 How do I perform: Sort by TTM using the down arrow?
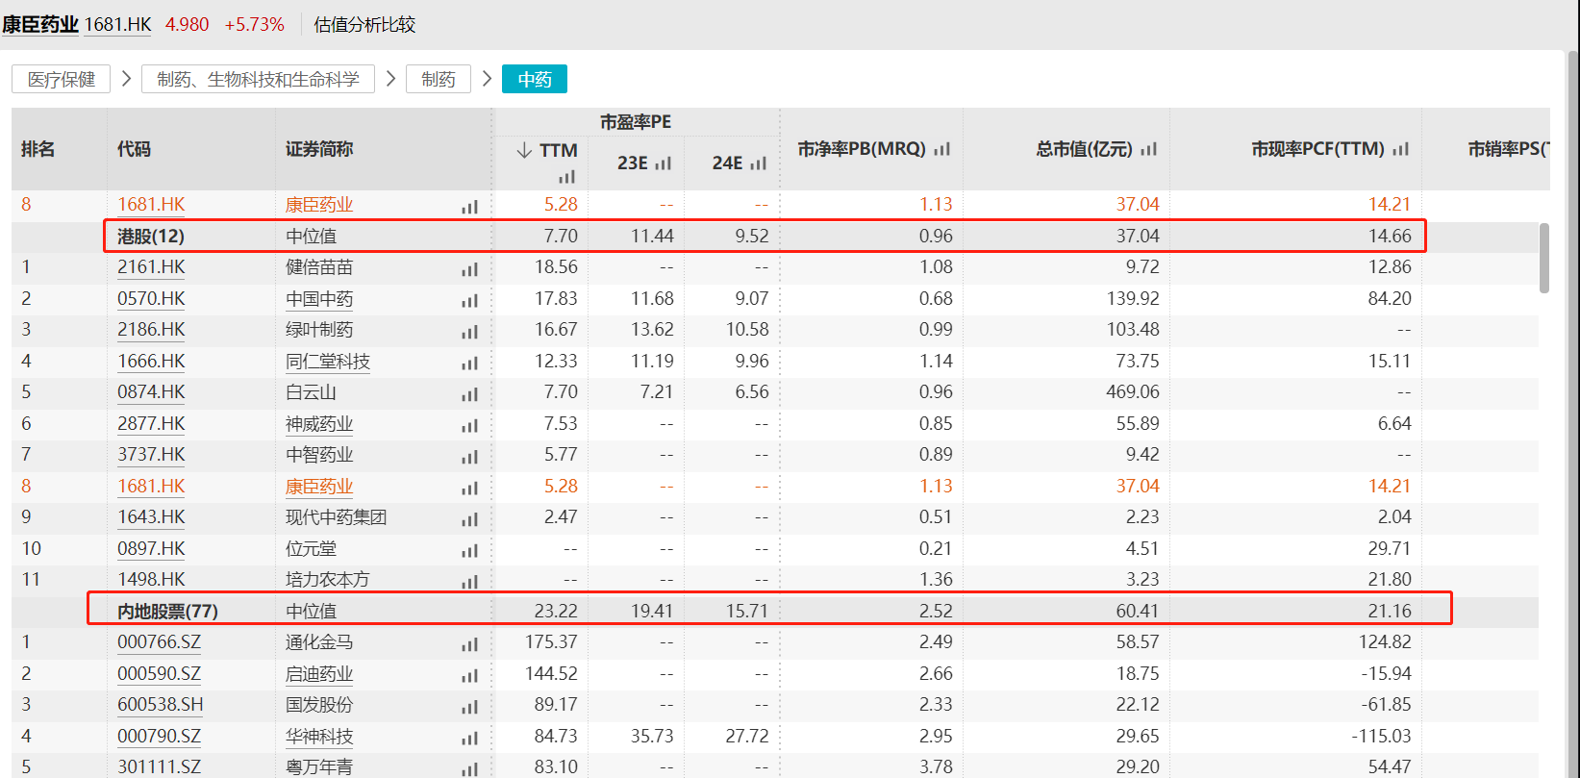click(524, 150)
